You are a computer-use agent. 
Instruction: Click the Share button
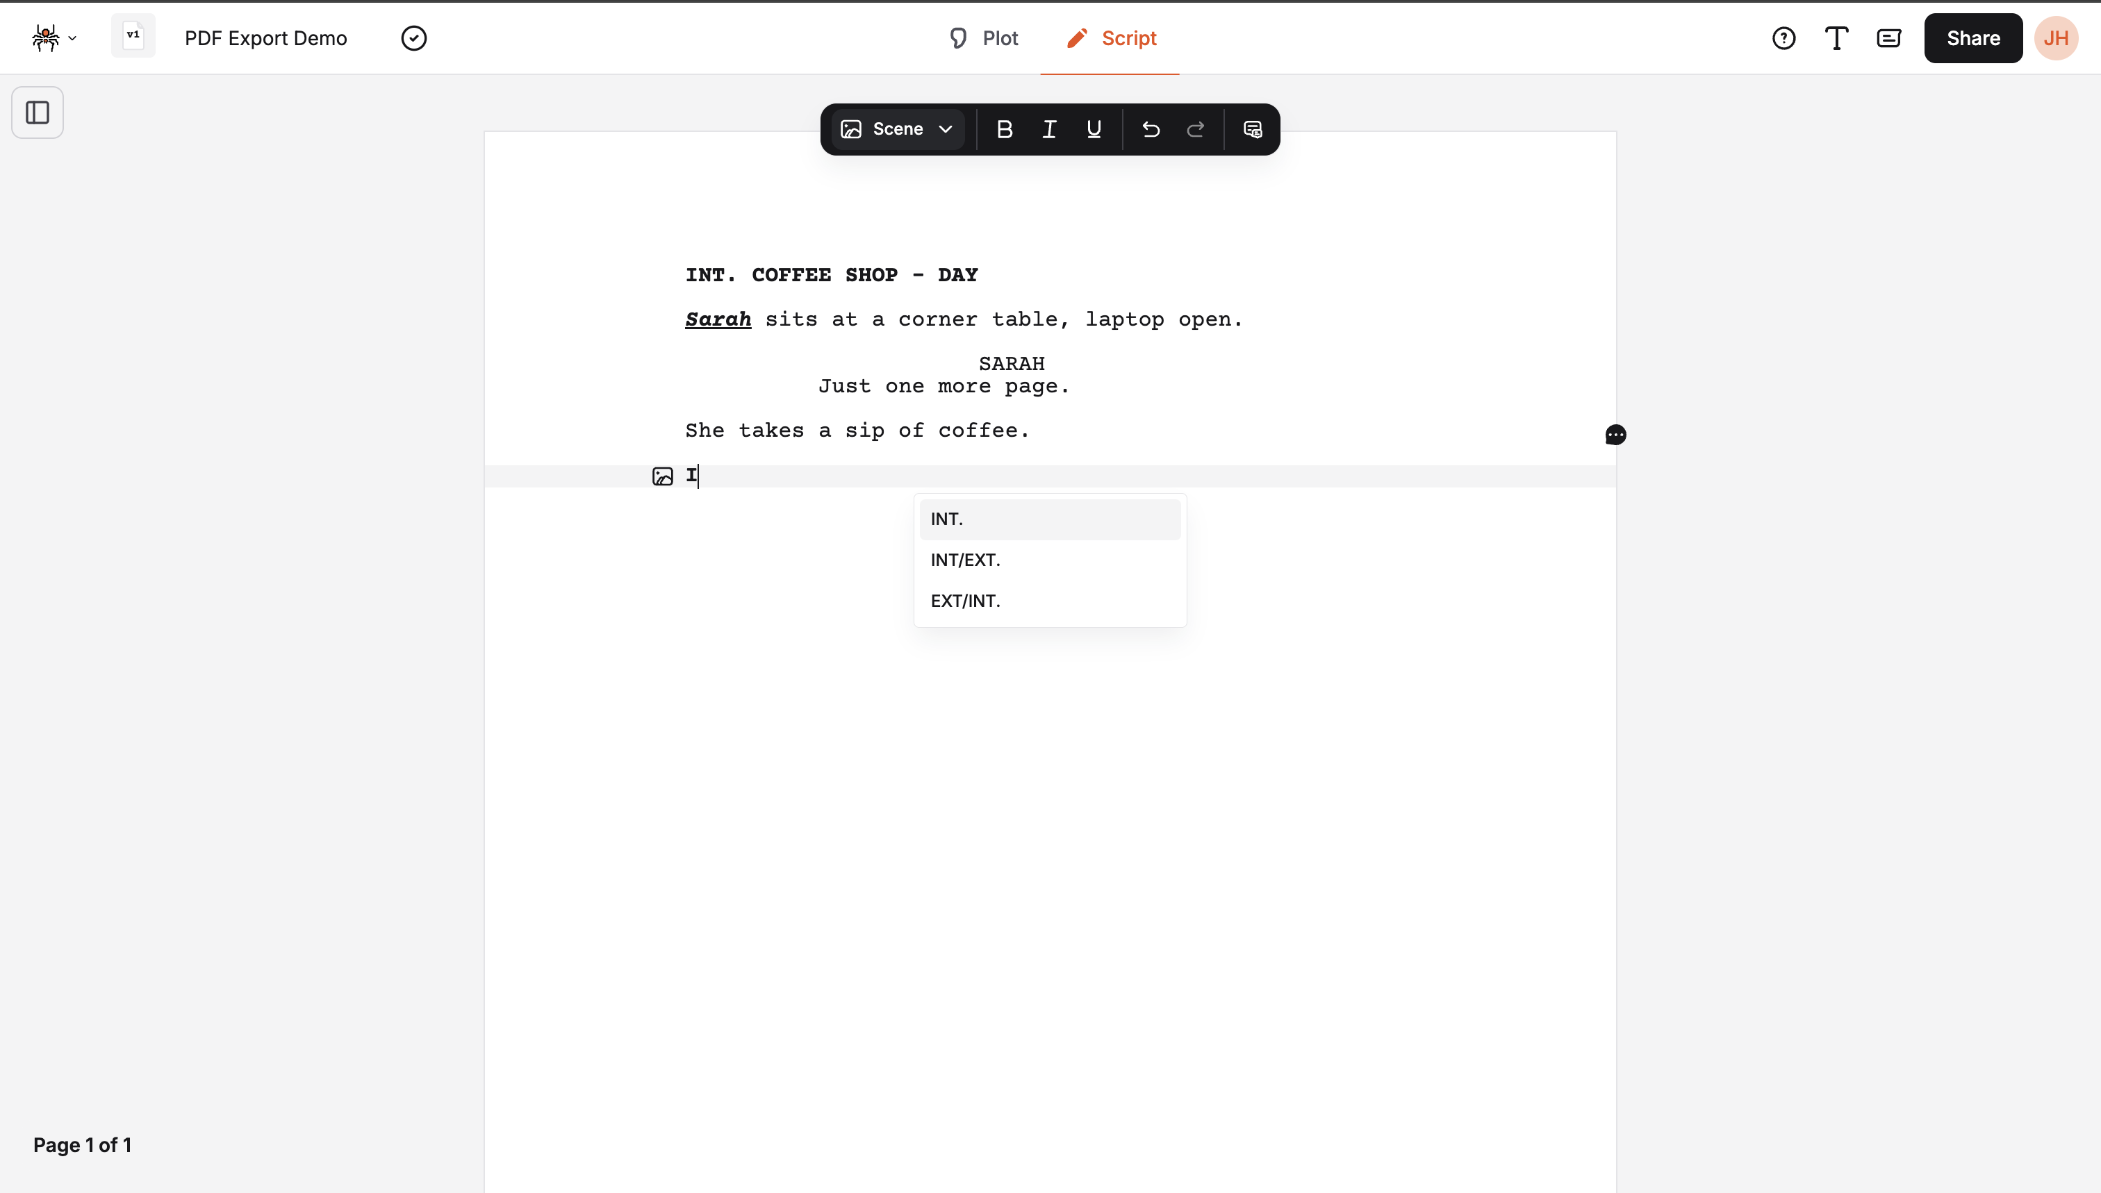click(x=1972, y=38)
